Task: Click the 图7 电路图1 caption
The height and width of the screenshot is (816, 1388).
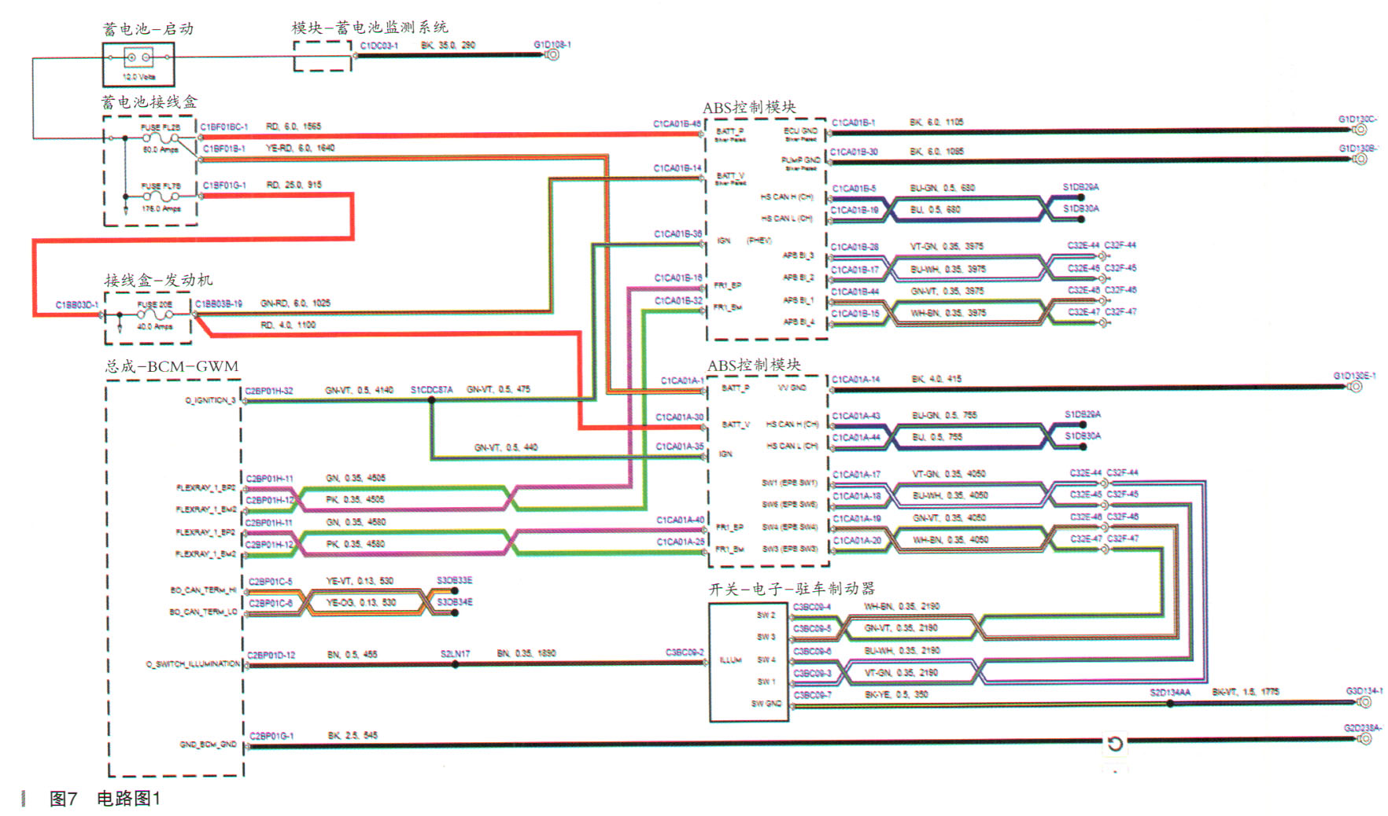Action: click(x=105, y=799)
